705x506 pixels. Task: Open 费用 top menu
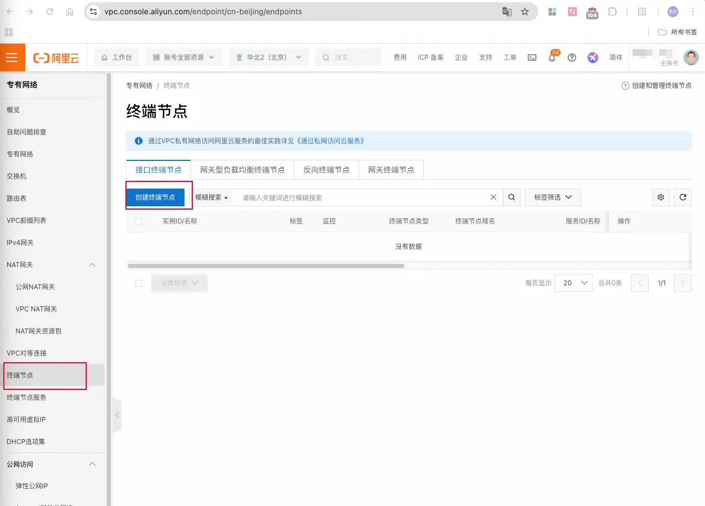pos(400,58)
